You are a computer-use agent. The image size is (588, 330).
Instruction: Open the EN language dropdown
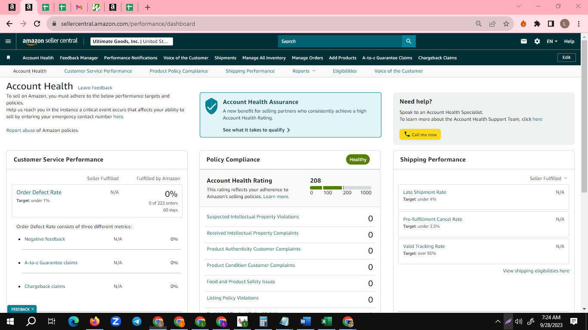click(x=552, y=41)
